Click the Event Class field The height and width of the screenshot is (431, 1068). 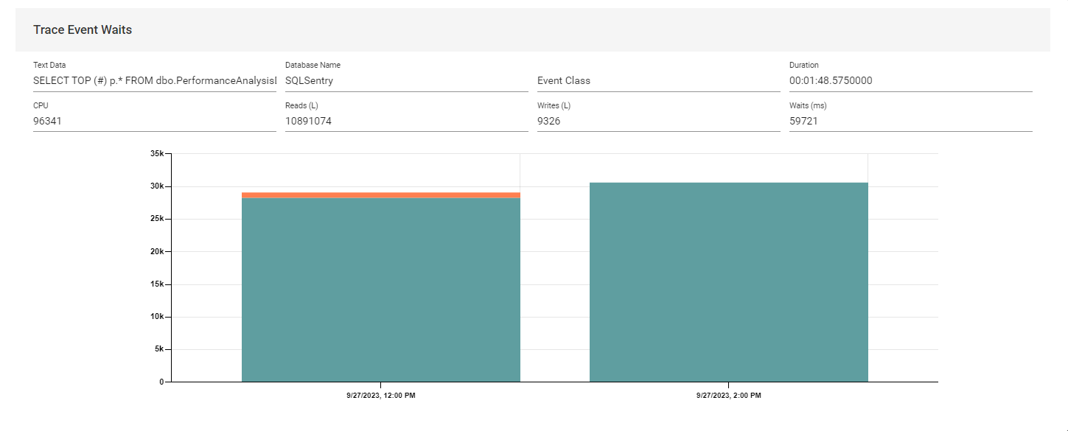pyautogui.click(x=658, y=81)
